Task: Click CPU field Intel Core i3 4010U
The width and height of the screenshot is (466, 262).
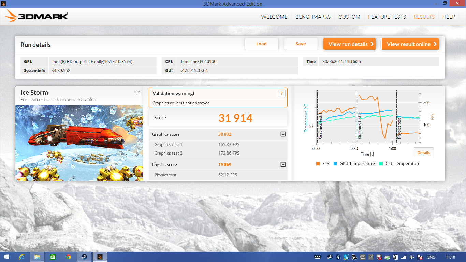Action: tap(238, 62)
